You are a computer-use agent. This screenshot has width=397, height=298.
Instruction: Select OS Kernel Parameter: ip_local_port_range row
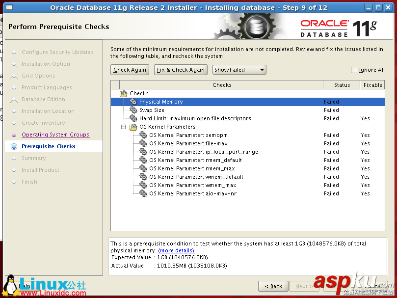tap(248, 152)
